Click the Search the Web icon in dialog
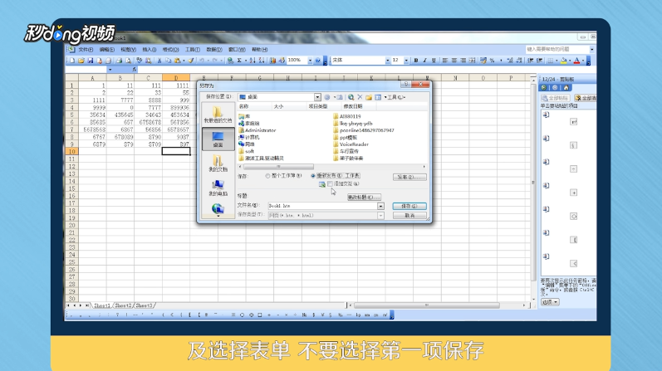The image size is (662, 371). pyautogui.click(x=351, y=97)
